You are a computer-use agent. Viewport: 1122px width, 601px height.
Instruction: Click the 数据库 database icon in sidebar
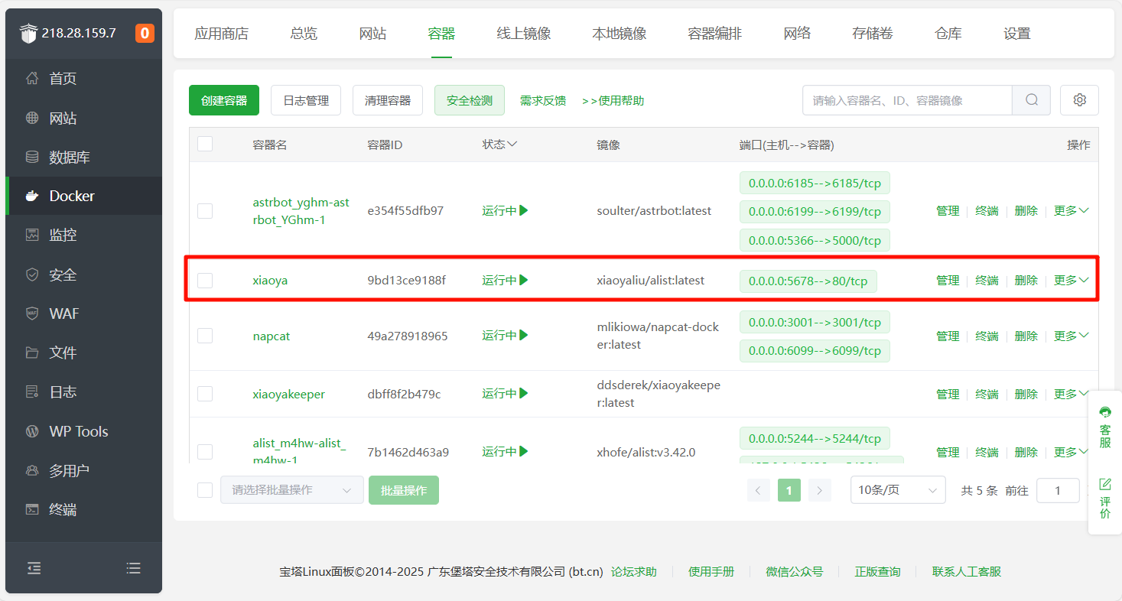pos(32,158)
